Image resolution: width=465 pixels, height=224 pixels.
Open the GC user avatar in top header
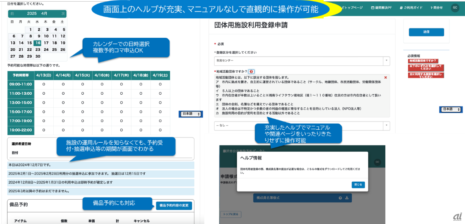[454, 8]
